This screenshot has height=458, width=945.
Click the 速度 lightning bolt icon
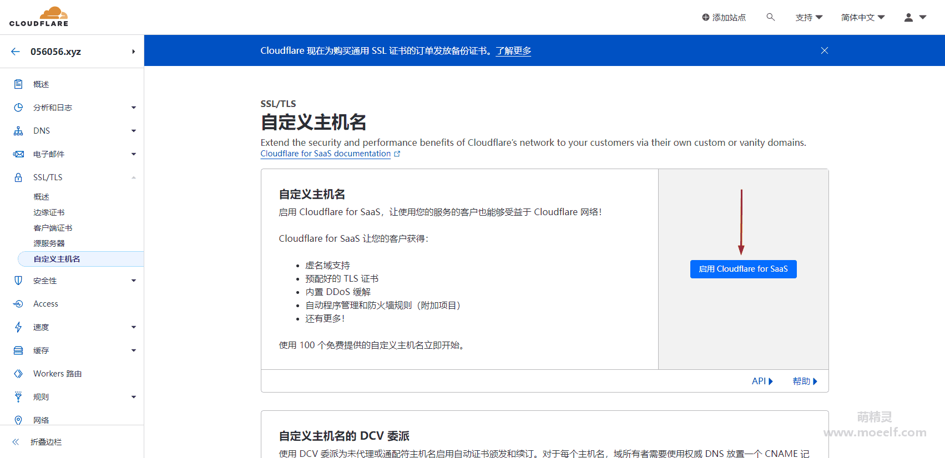point(18,327)
